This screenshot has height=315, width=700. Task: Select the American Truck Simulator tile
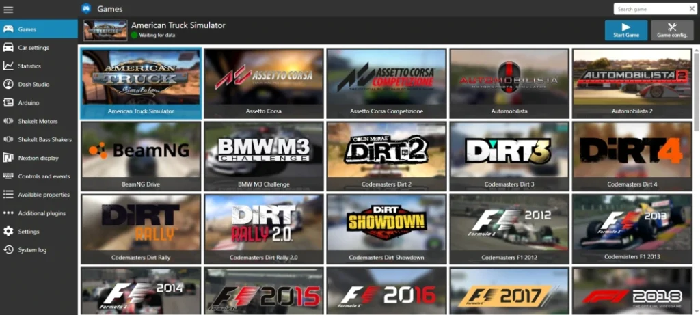tap(141, 83)
